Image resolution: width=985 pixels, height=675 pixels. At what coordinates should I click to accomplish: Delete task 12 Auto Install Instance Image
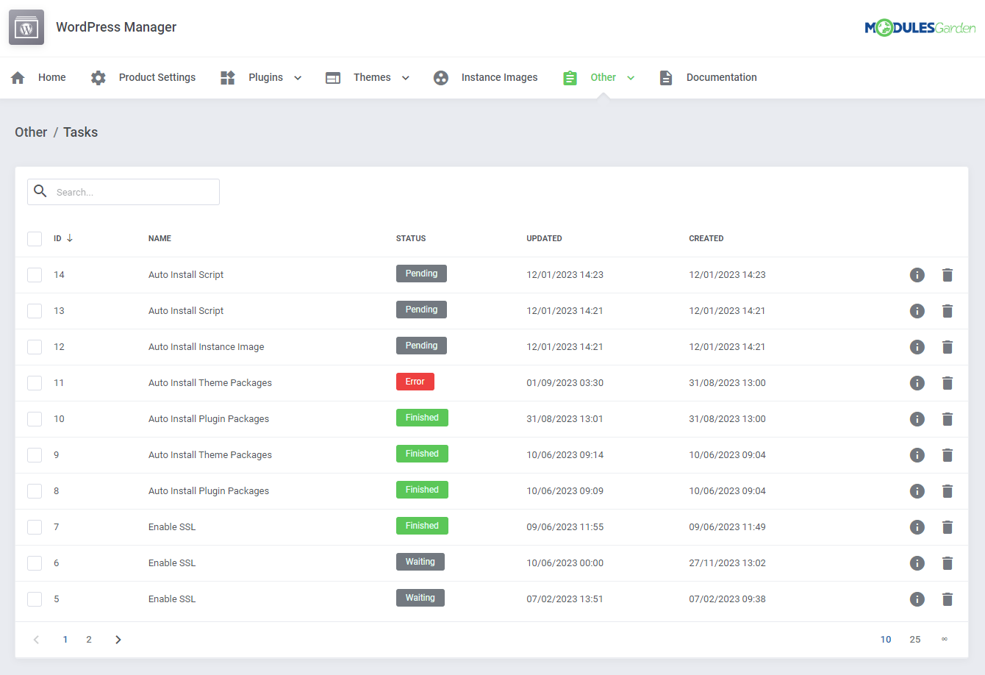coord(948,347)
